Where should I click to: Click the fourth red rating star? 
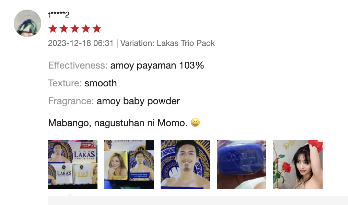click(x=86, y=29)
